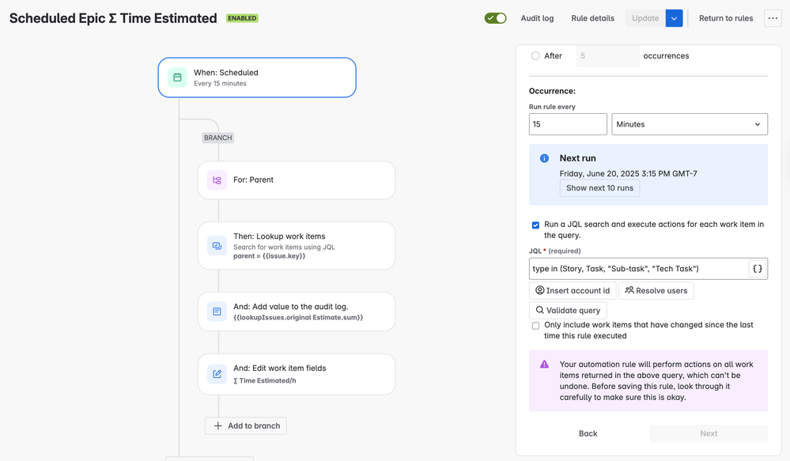
Task: Select the Then: Lookup work items card
Action: click(297, 246)
